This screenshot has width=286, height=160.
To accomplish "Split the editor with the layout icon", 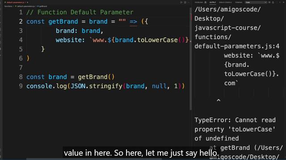I will [185, 2].
